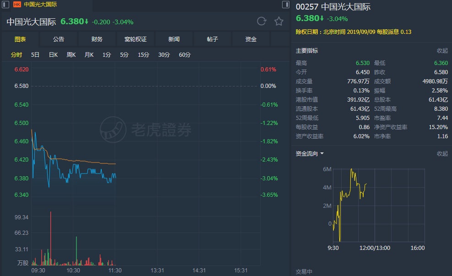Switch to the 资金 tab
Screen dimensions: 452x276
pos(251,39)
